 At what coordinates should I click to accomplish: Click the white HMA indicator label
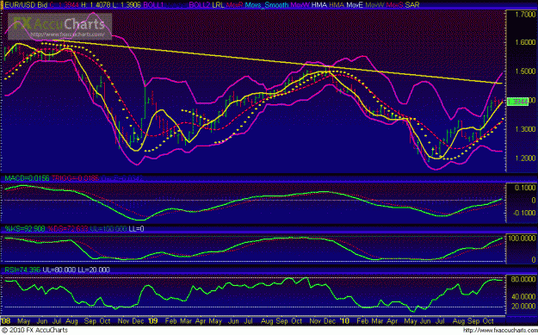coord(319,5)
